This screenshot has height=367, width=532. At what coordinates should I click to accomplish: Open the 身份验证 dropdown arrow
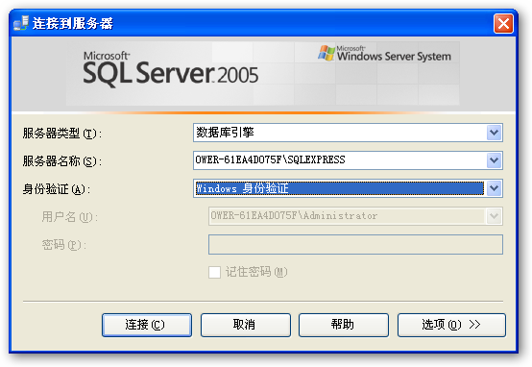coord(494,188)
